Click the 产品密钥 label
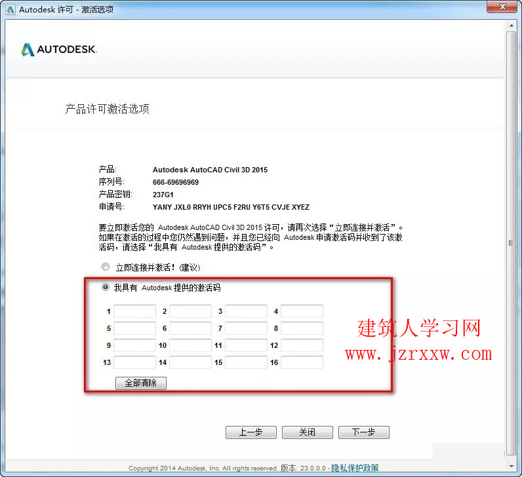522x477 pixels. (x=115, y=194)
